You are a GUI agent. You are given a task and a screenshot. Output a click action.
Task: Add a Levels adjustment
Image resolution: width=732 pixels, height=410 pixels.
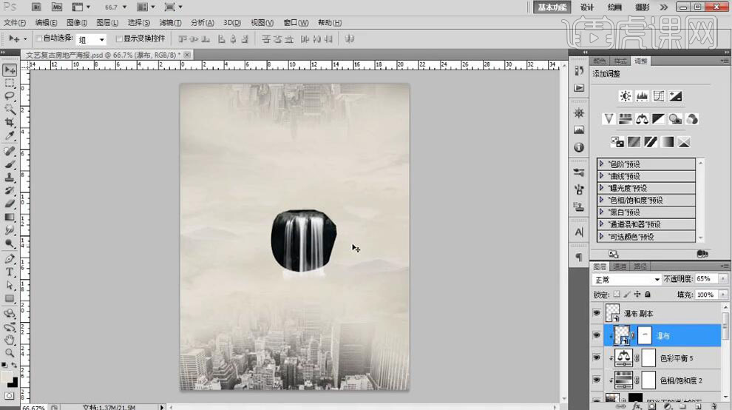642,96
